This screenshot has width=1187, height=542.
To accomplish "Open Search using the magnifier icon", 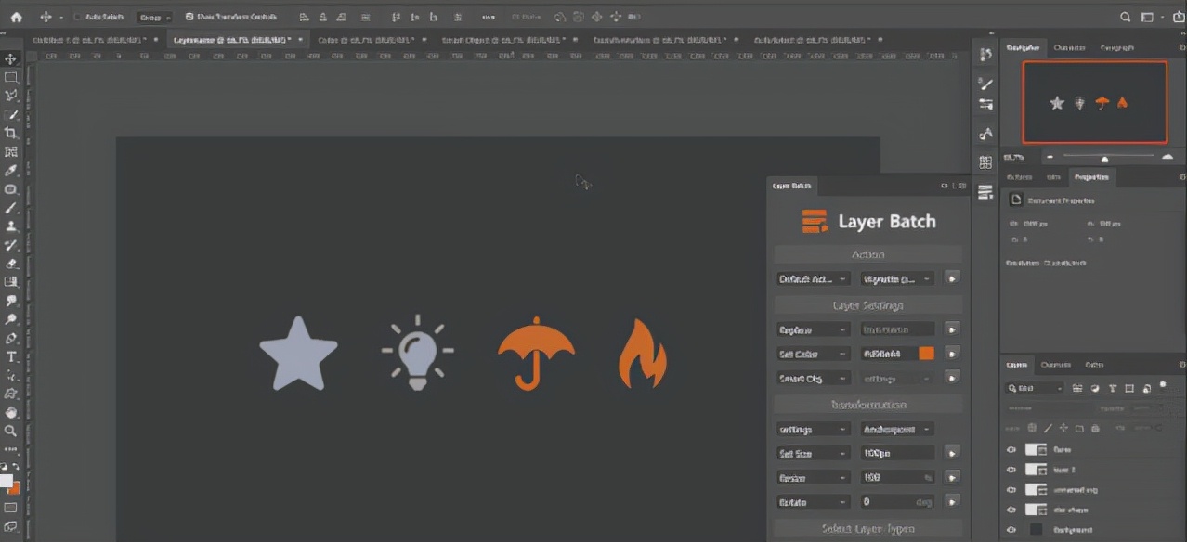I will click(x=1126, y=17).
